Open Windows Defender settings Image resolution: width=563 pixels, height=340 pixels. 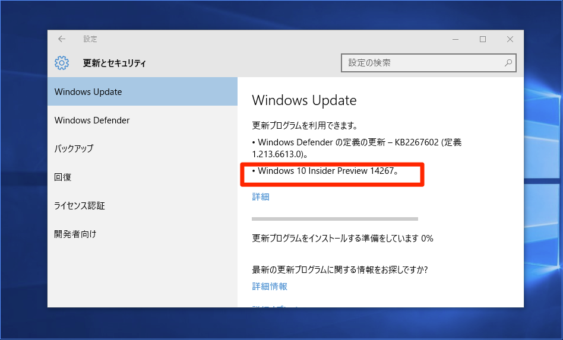coord(142,120)
